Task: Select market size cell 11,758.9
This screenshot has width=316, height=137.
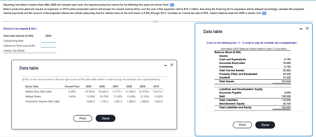Action: (x=131, y=91)
